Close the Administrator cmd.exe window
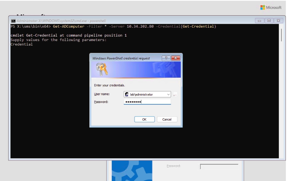The image size is (287, 181). (x=278, y=21)
